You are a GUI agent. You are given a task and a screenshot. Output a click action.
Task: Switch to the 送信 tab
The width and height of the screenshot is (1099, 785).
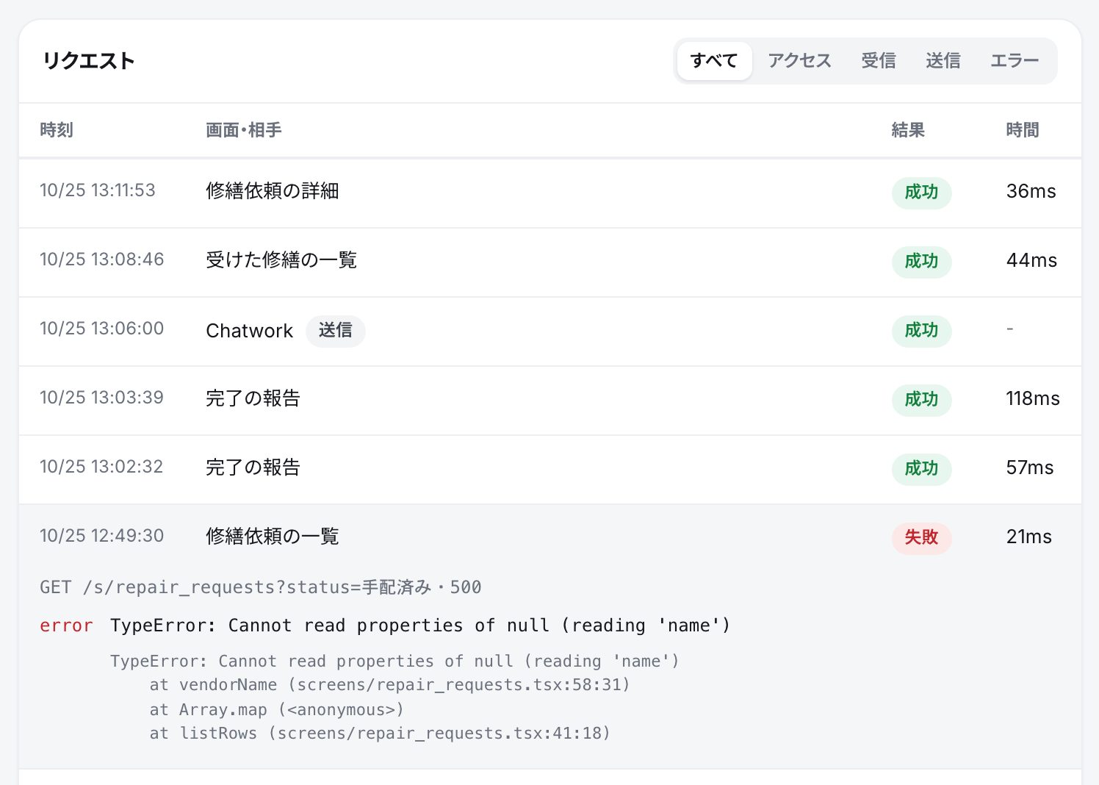click(x=943, y=60)
